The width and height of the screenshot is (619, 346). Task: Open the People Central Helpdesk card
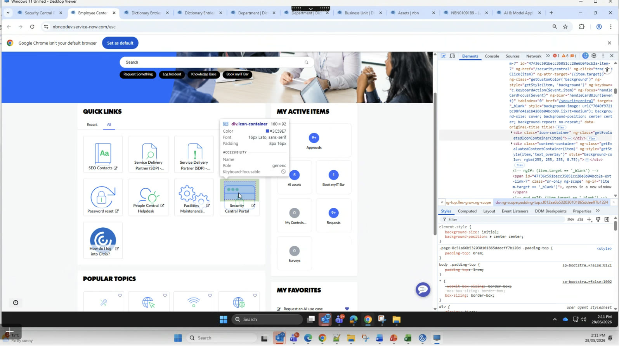tap(148, 197)
